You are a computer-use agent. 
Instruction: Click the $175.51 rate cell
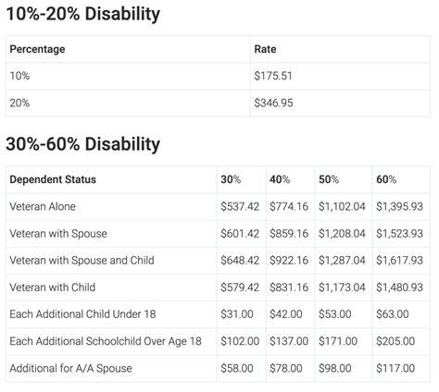tap(273, 76)
